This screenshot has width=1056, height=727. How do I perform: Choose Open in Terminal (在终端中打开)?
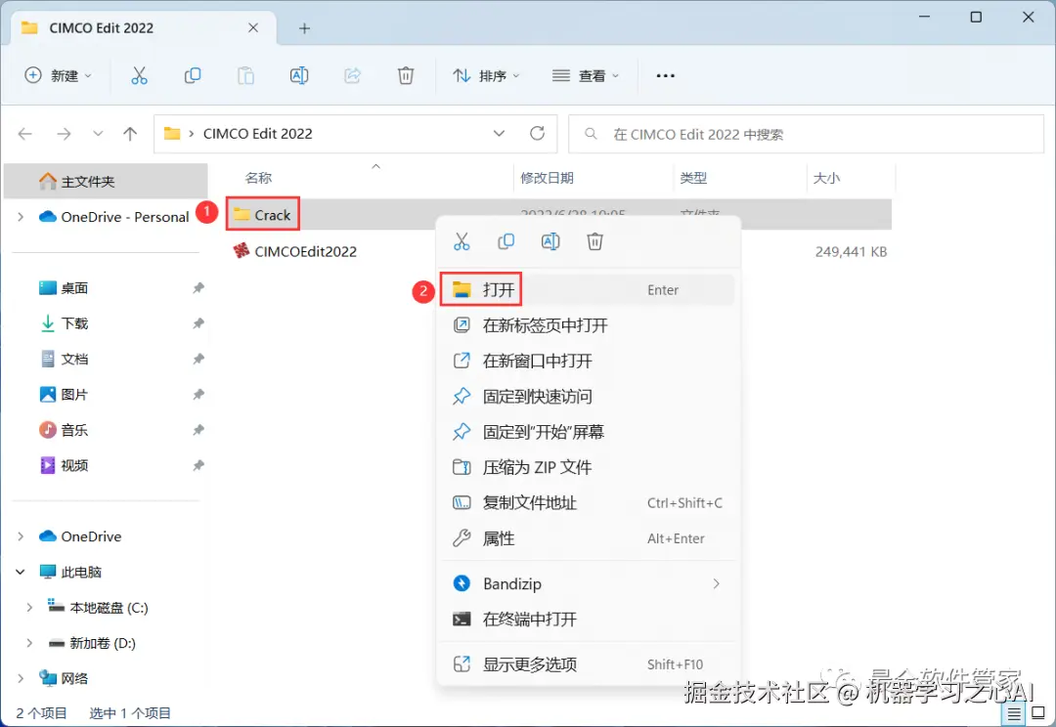587,620
